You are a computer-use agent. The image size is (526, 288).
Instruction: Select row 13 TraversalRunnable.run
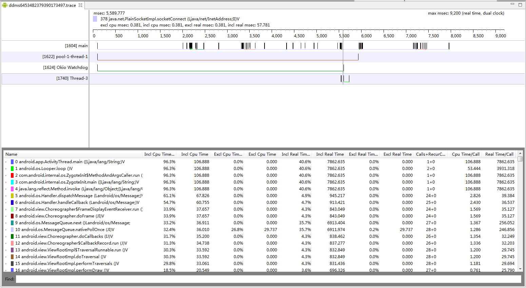[260, 250]
